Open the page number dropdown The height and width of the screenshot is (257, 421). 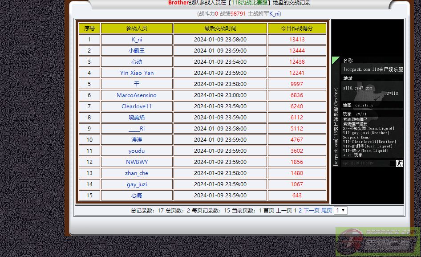pos(340,210)
